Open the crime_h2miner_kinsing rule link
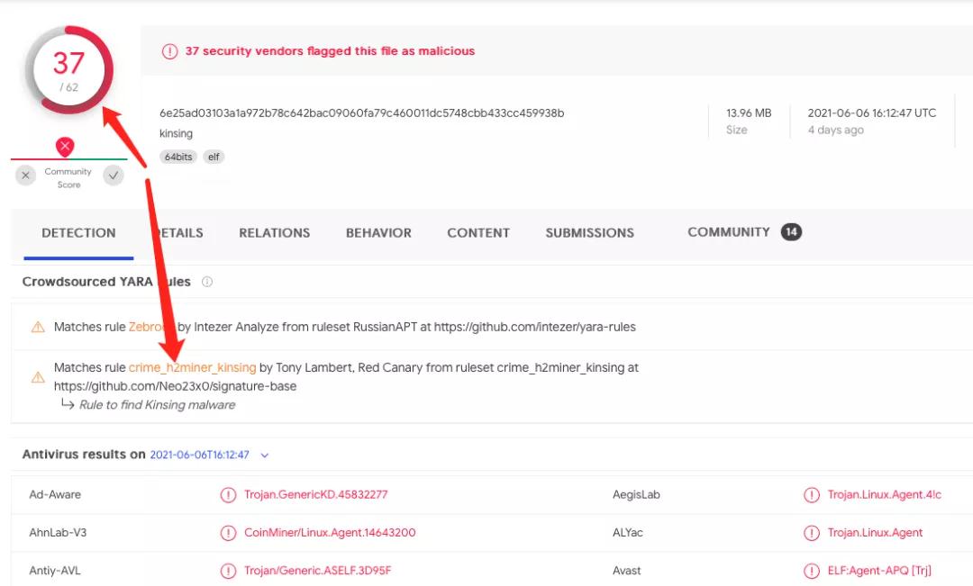The height and width of the screenshot is (586, 973). point(192,368)
